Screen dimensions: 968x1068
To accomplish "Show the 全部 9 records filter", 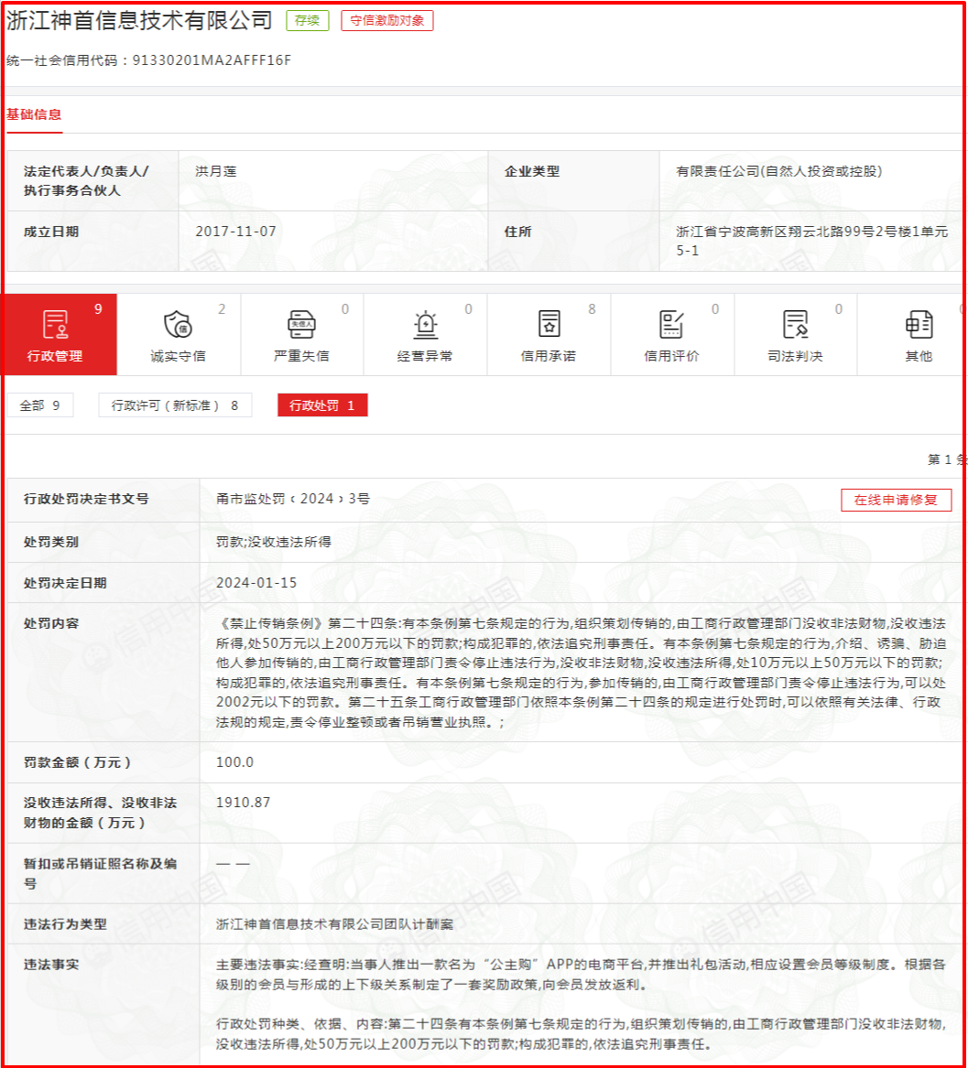I will point(39,405).
